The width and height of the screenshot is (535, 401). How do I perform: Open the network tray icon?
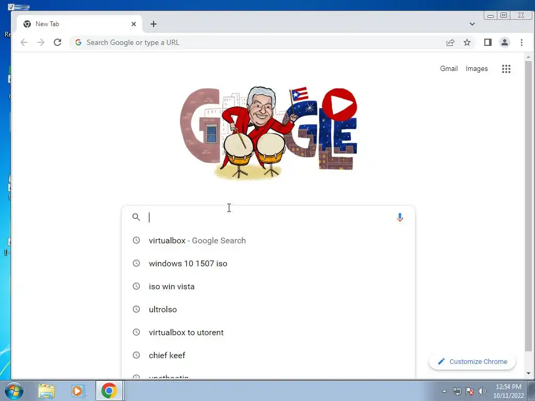pos(457,391)
